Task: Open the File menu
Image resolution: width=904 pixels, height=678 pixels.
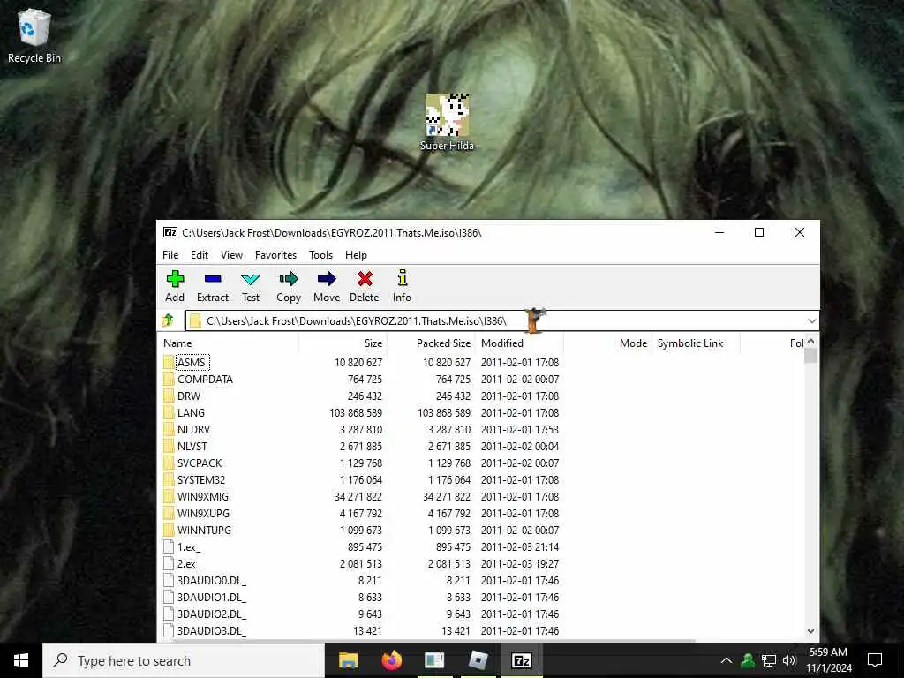Action: 170,255
